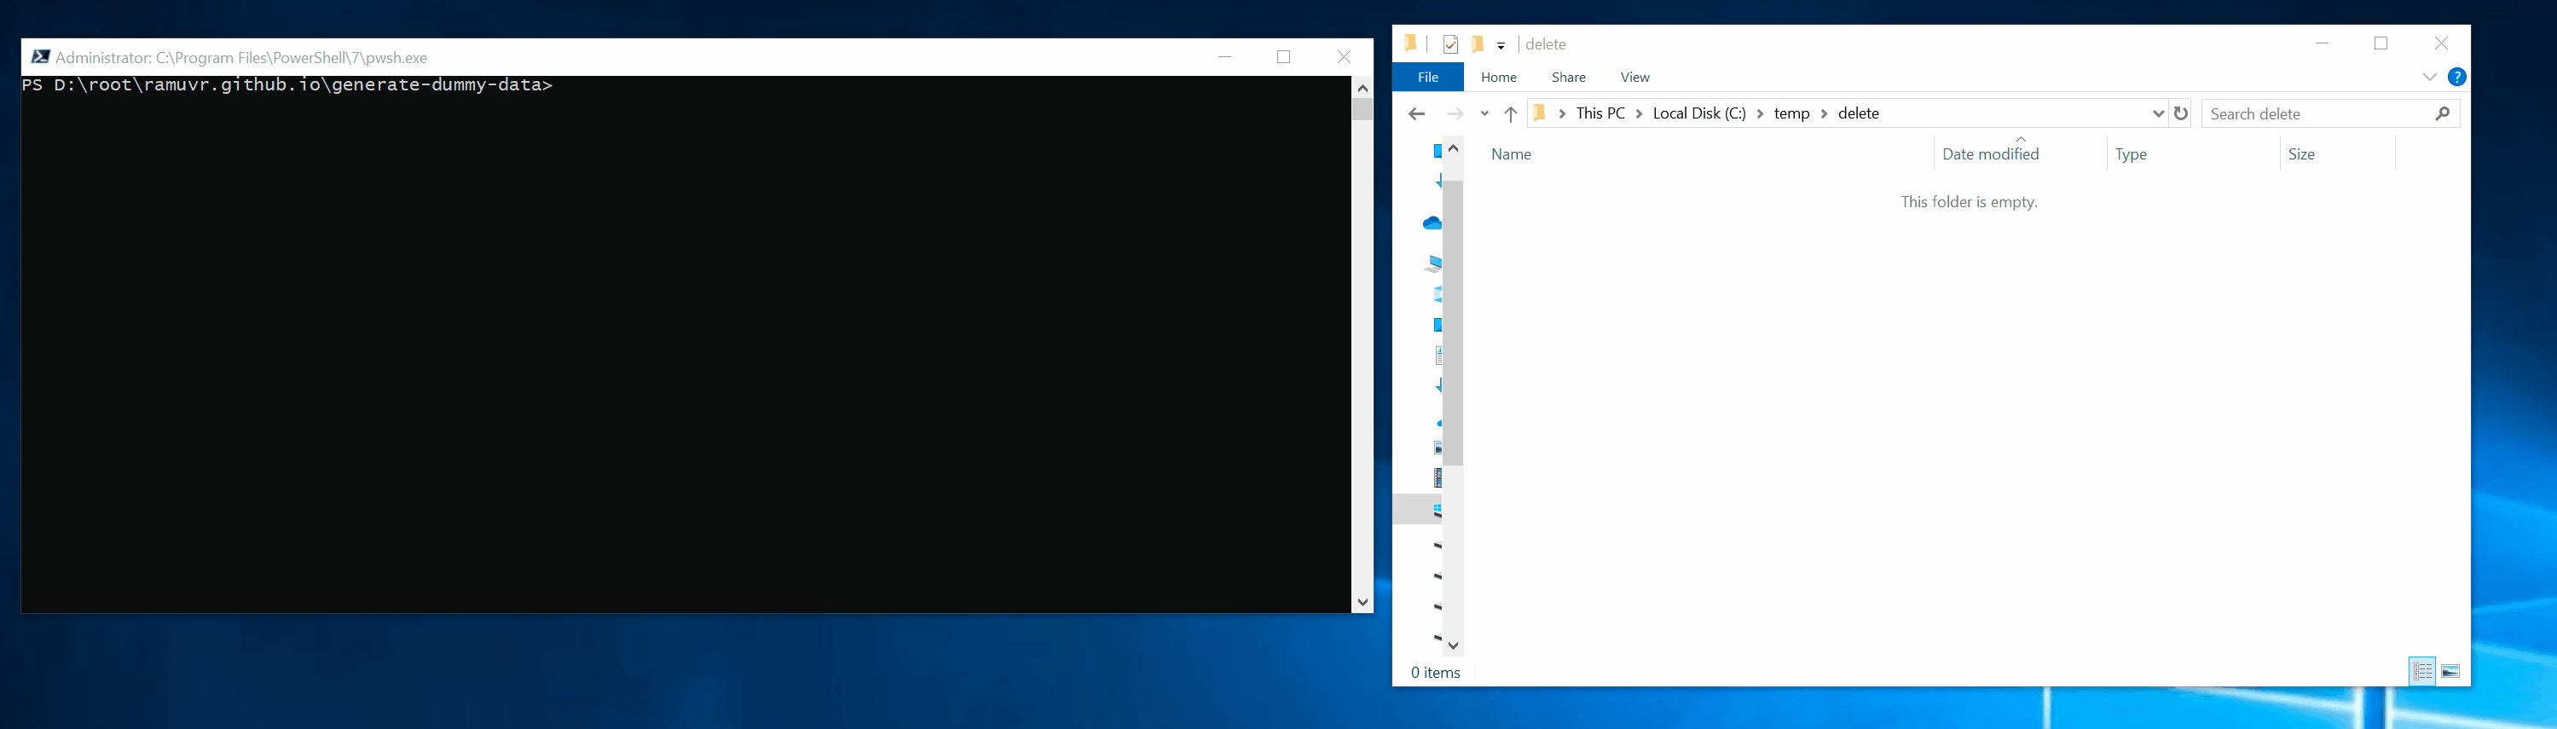Click the New folder quick access icon
The height and width of the screenshot is (729, 2557).
click(x=1477, y=44)
